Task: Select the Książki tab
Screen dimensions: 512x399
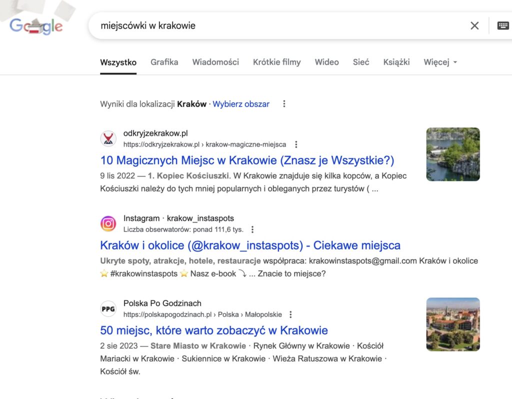Action: pyautogui.click(x=396, y=62)
